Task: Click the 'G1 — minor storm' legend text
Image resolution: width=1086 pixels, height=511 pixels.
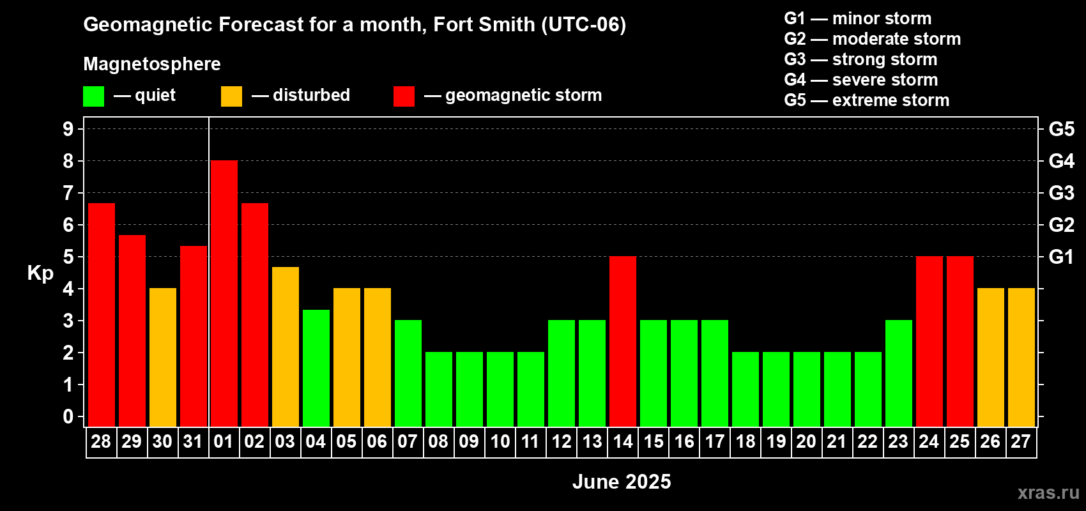Action: [x=858, y=19]
